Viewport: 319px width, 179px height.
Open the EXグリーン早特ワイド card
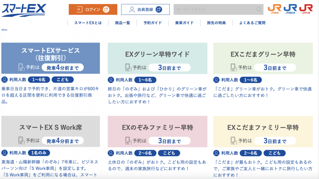158,58
